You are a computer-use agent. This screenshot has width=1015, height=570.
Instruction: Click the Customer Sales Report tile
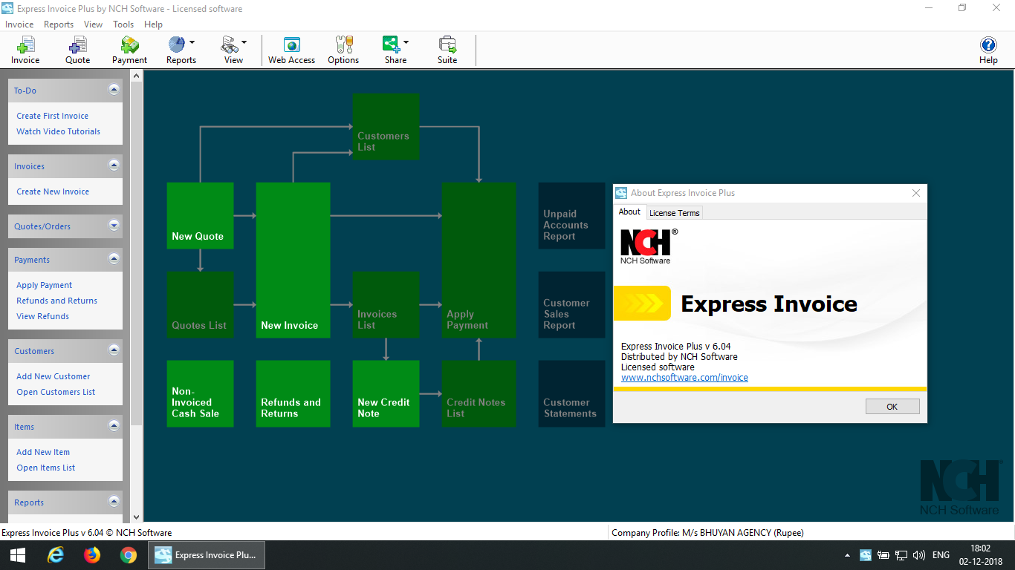pos(571,304)
